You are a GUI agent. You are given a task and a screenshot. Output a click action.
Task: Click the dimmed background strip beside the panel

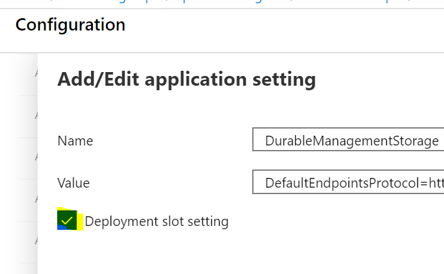(x=18, y=260)
